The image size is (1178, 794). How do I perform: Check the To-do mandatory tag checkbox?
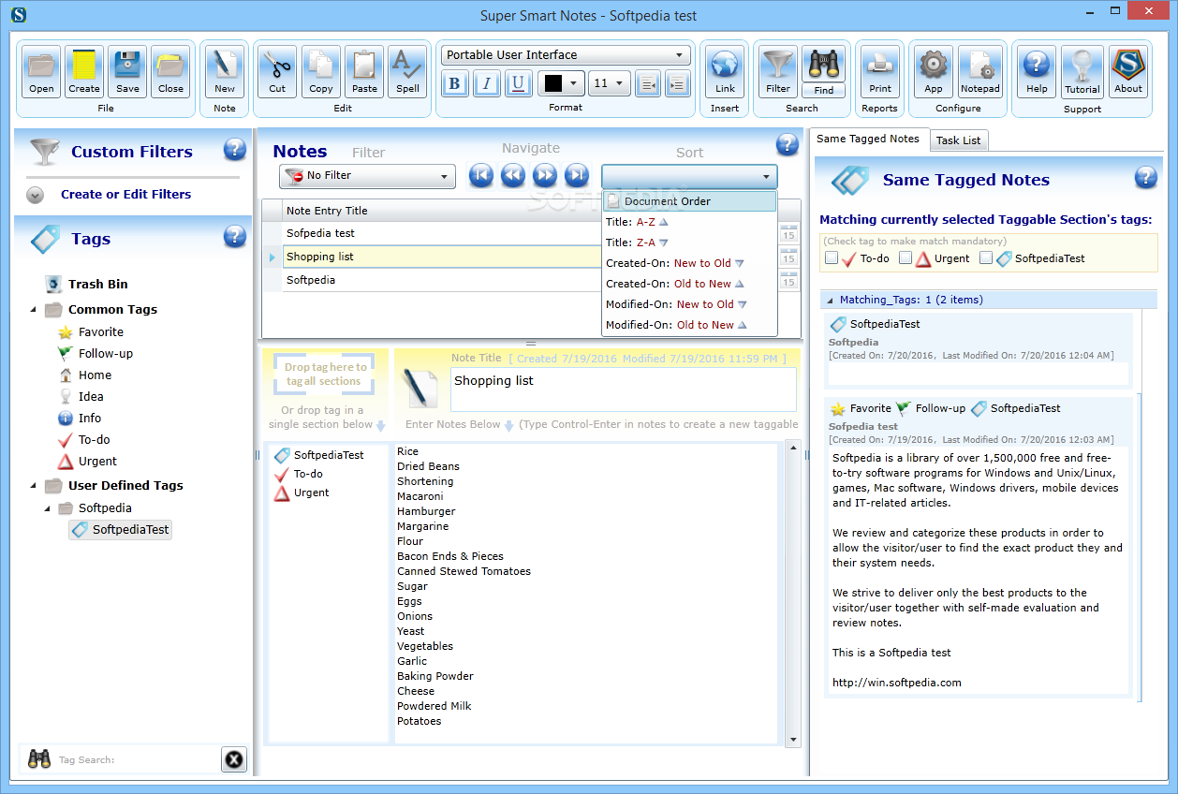832,258
